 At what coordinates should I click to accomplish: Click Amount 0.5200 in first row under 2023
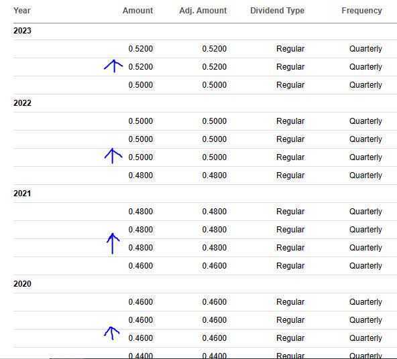tap(141, 49)
